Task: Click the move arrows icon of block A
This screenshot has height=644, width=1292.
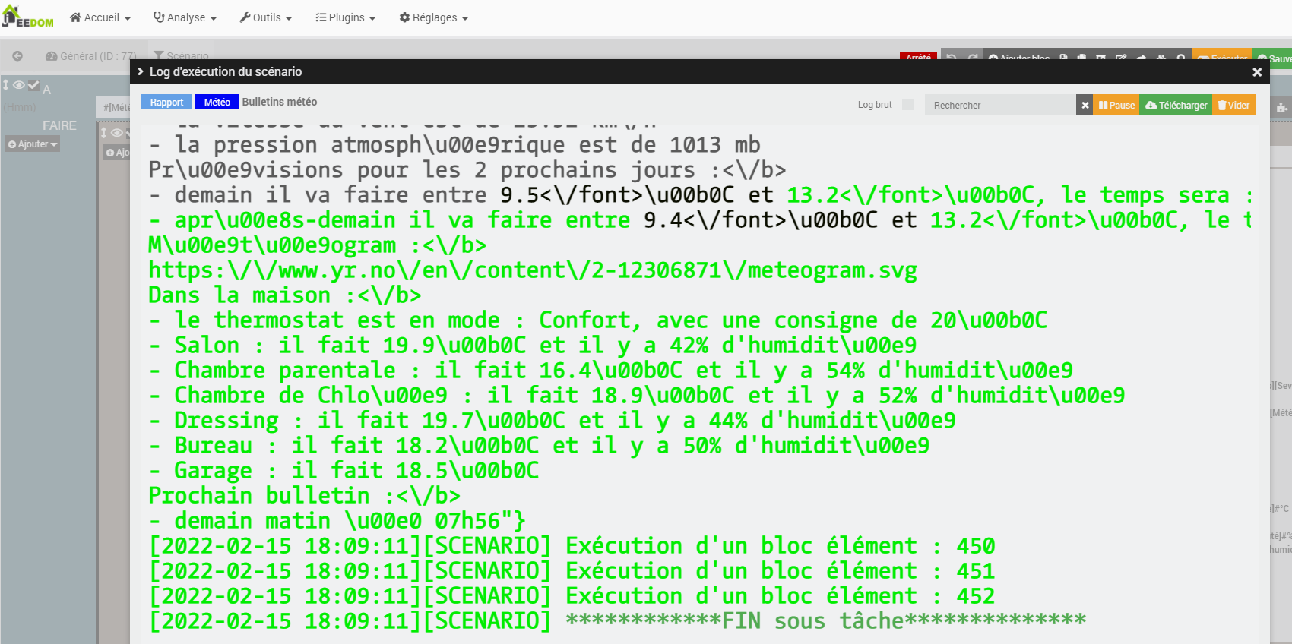Action: point(6,86)
